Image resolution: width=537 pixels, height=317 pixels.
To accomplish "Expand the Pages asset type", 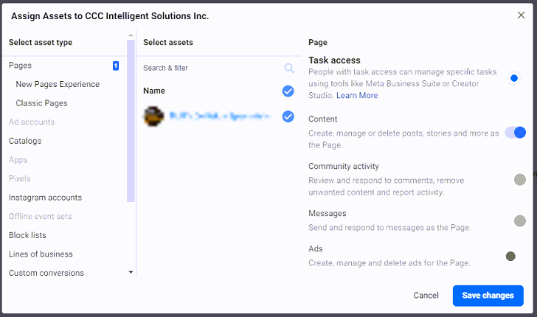I will point(20,66).
